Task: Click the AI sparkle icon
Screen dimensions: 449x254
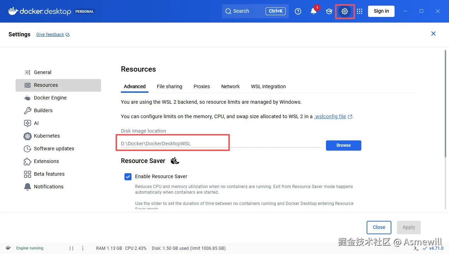Action: (x=28, y=123)
